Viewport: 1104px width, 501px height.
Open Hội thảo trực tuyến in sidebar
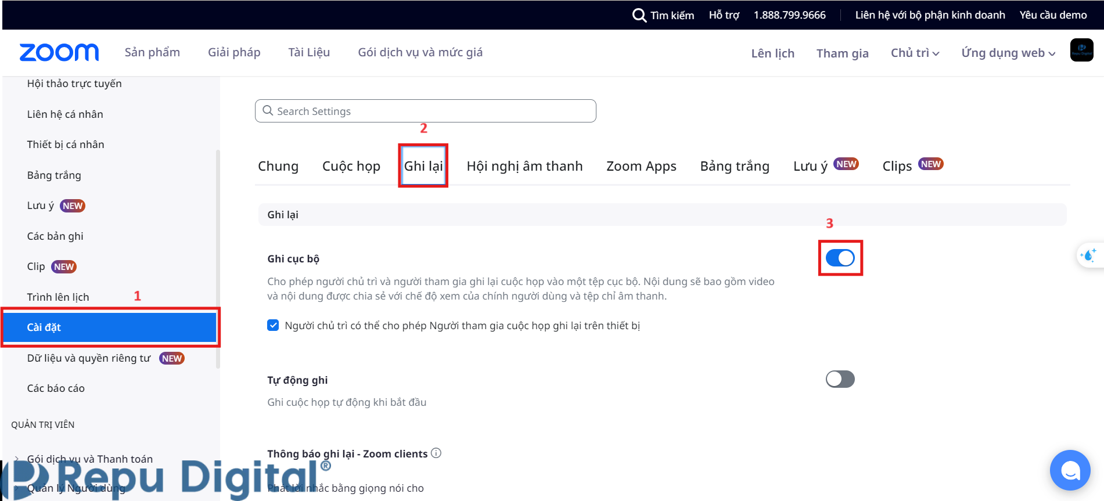coord(74,84)
